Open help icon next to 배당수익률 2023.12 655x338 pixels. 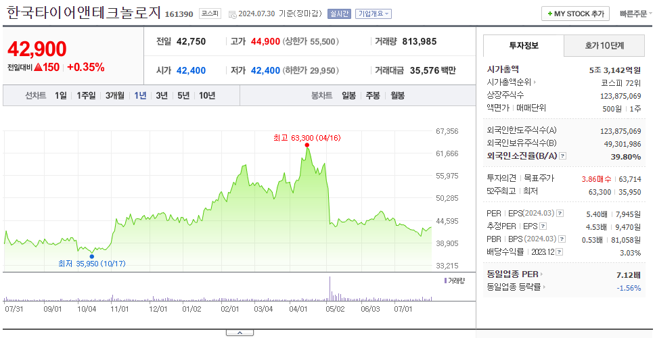(560, 252)
